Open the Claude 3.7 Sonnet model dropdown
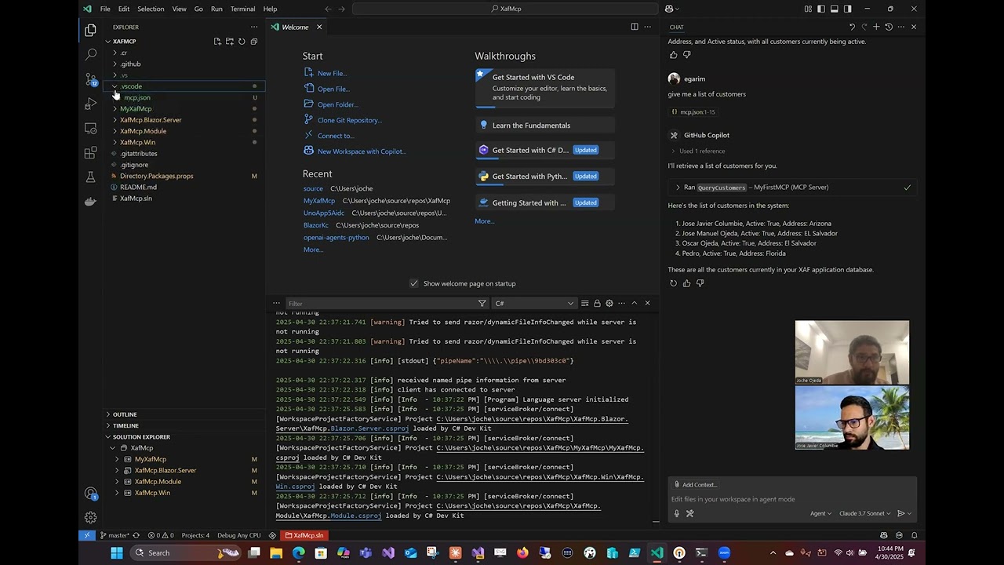The image size is (1004, 565). point(864,513)
